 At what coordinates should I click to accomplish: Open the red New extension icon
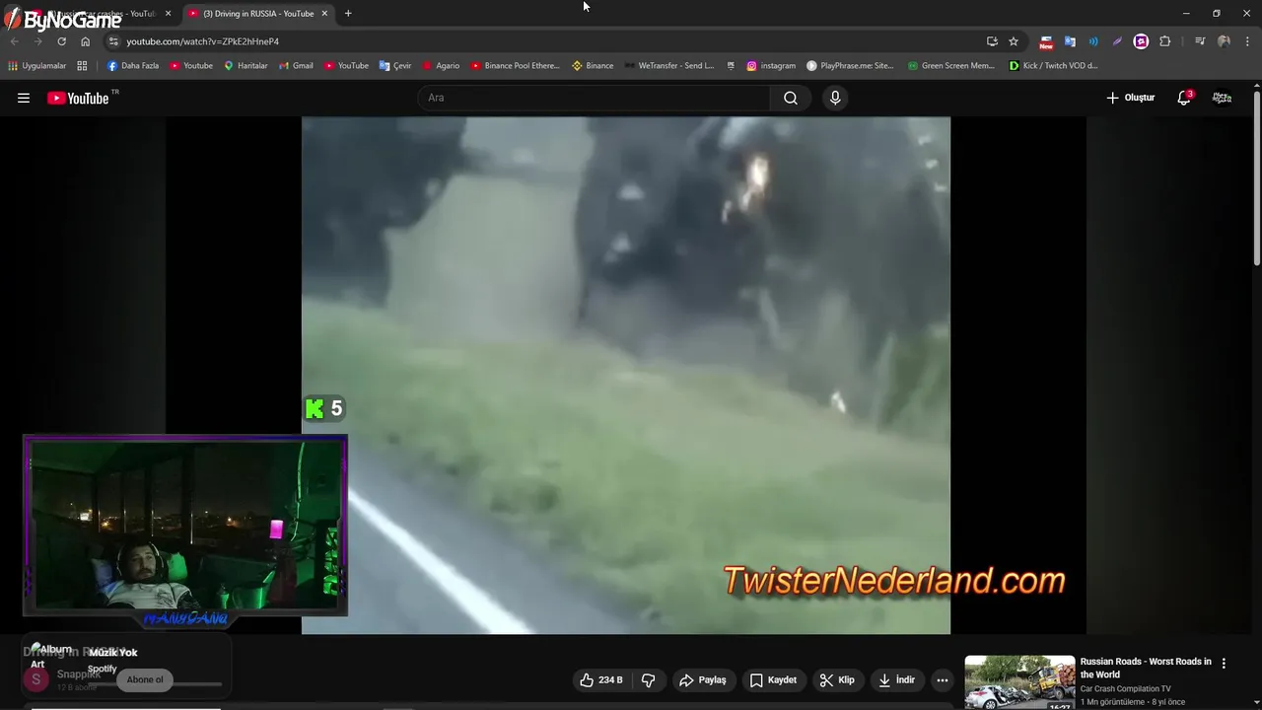tap(1046, 41)
